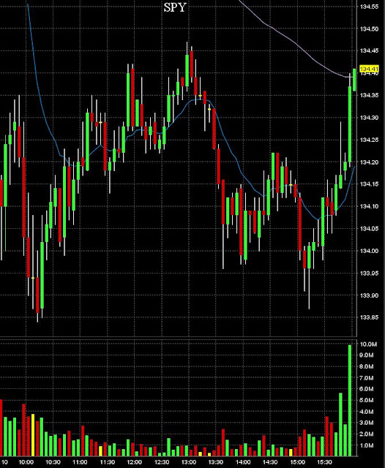Click the 13:30 time axis label
385x468 pixels.
click(216, 462)
